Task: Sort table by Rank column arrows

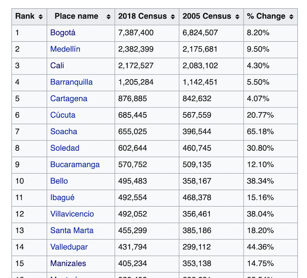Action: [x=41, y=17]
